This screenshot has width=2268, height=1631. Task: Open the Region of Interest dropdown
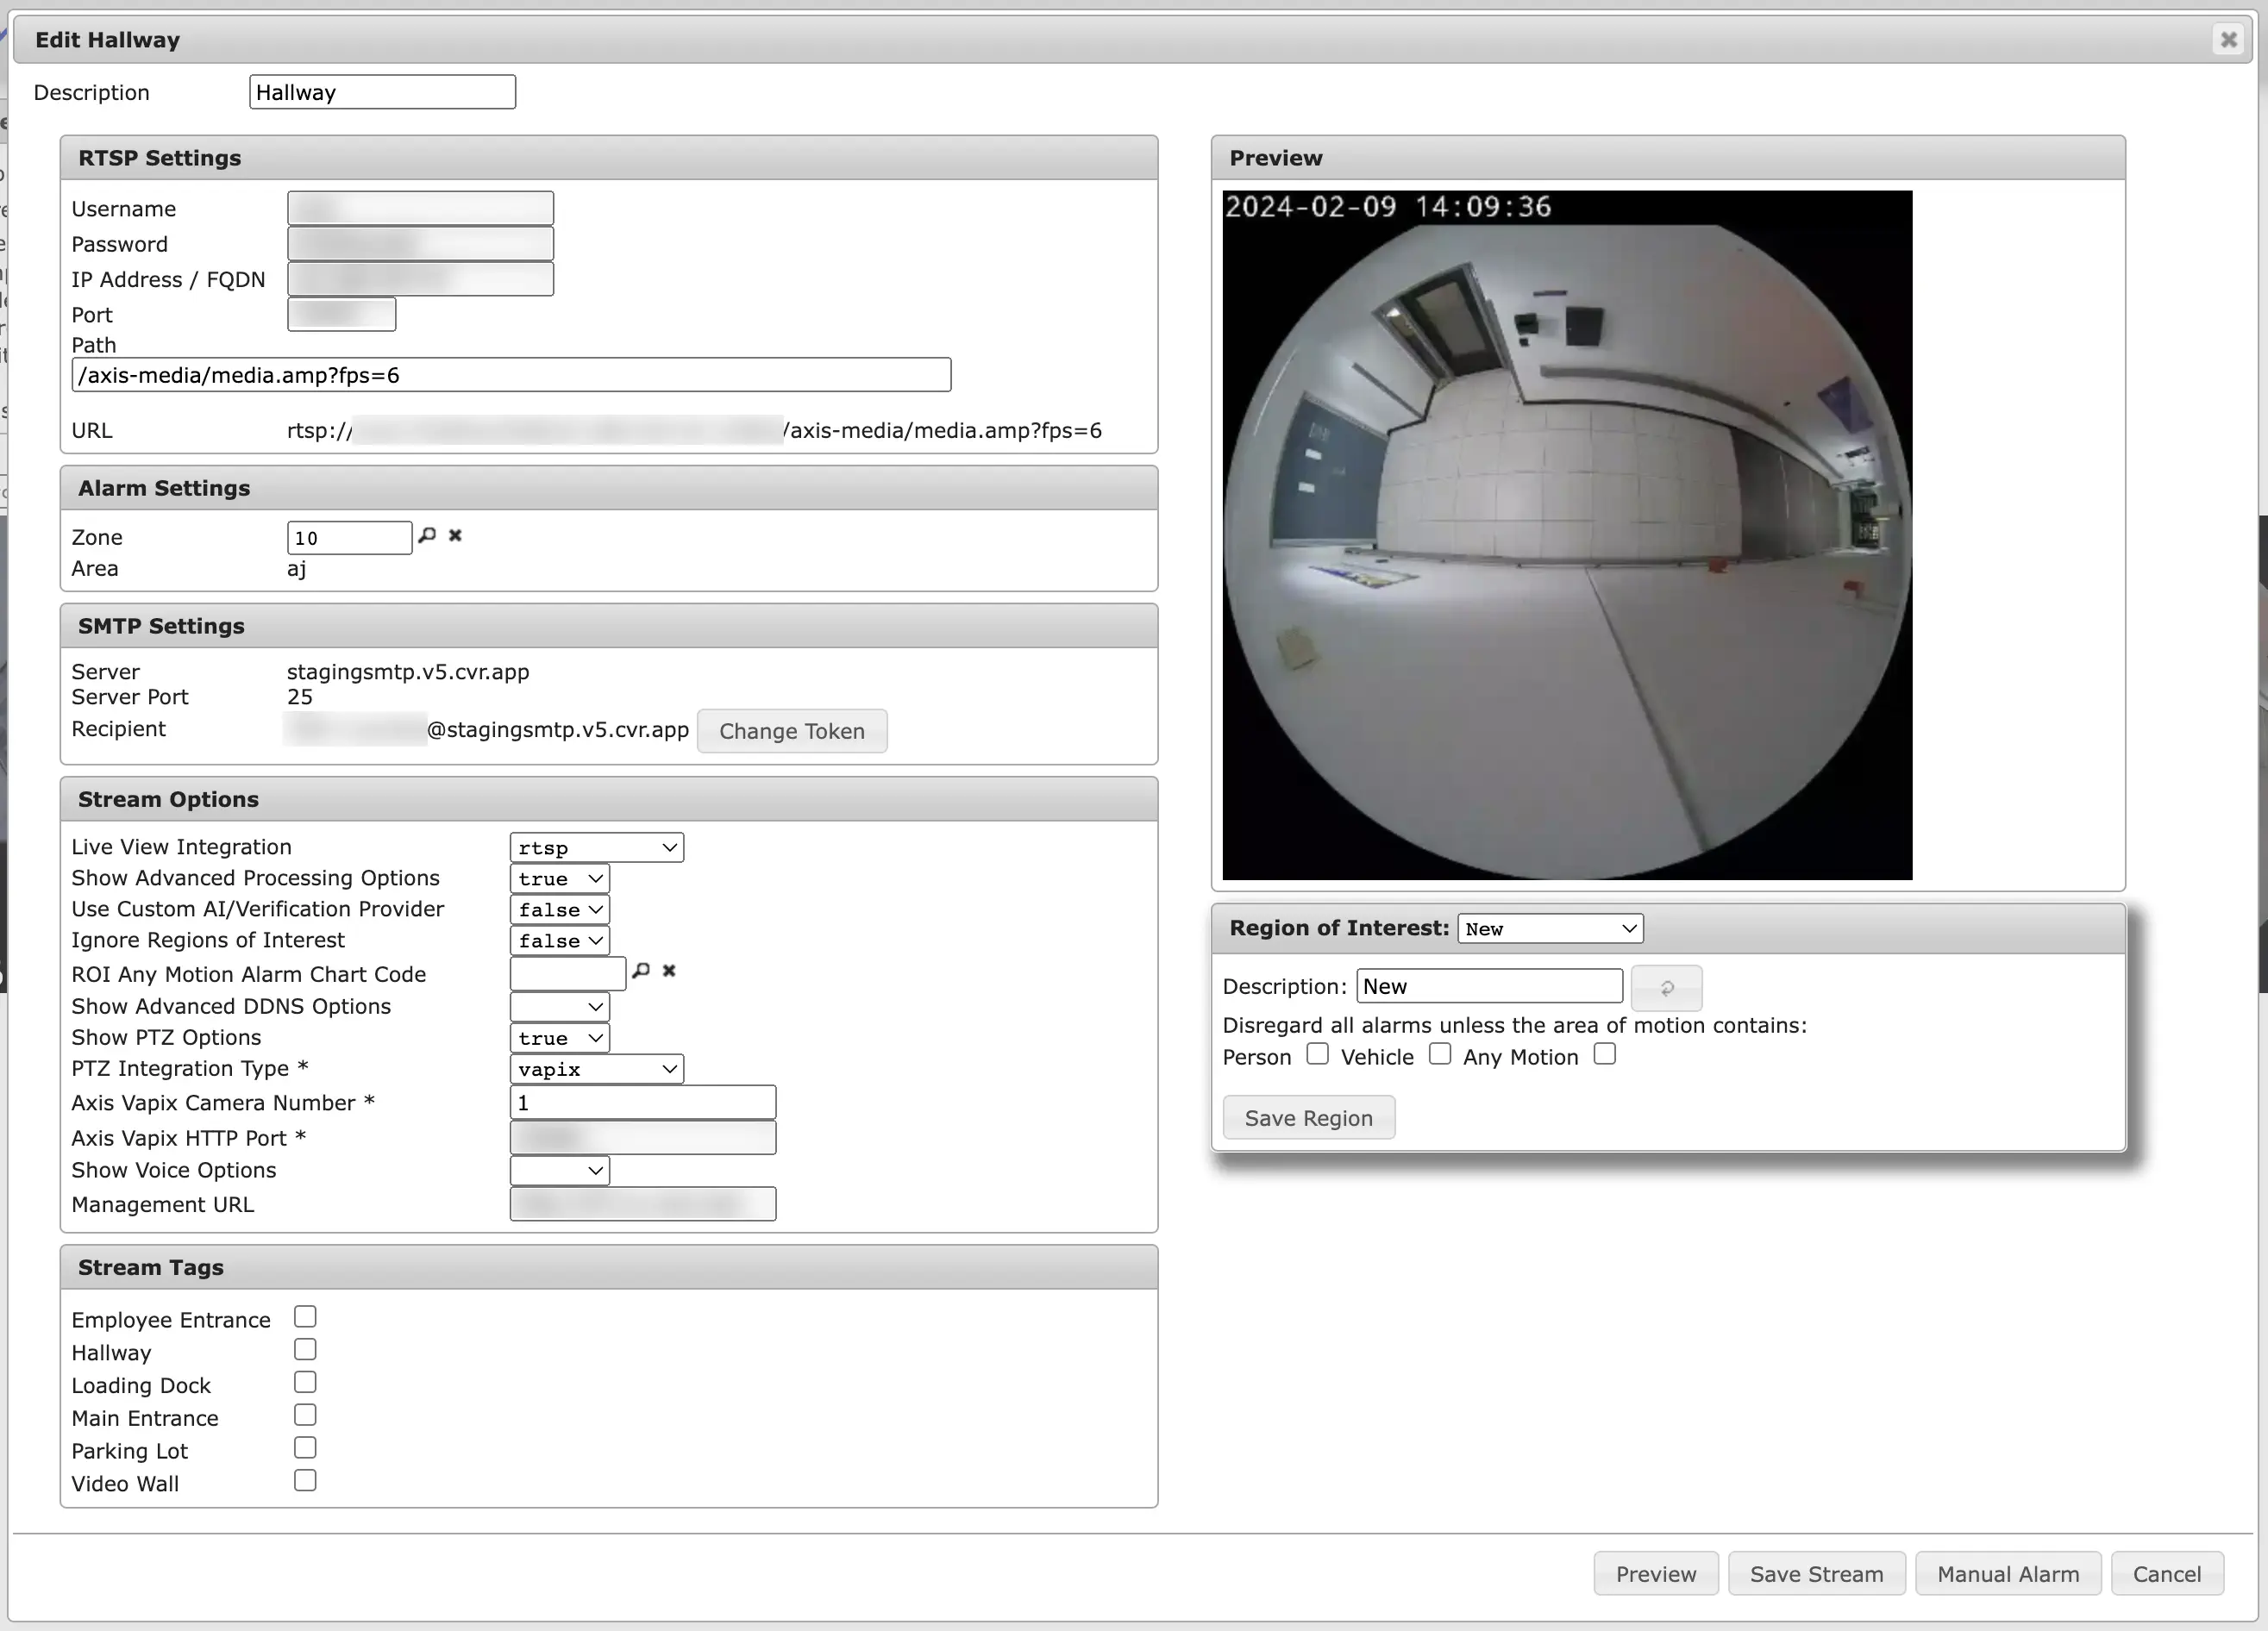click(x=1550, y=928)
